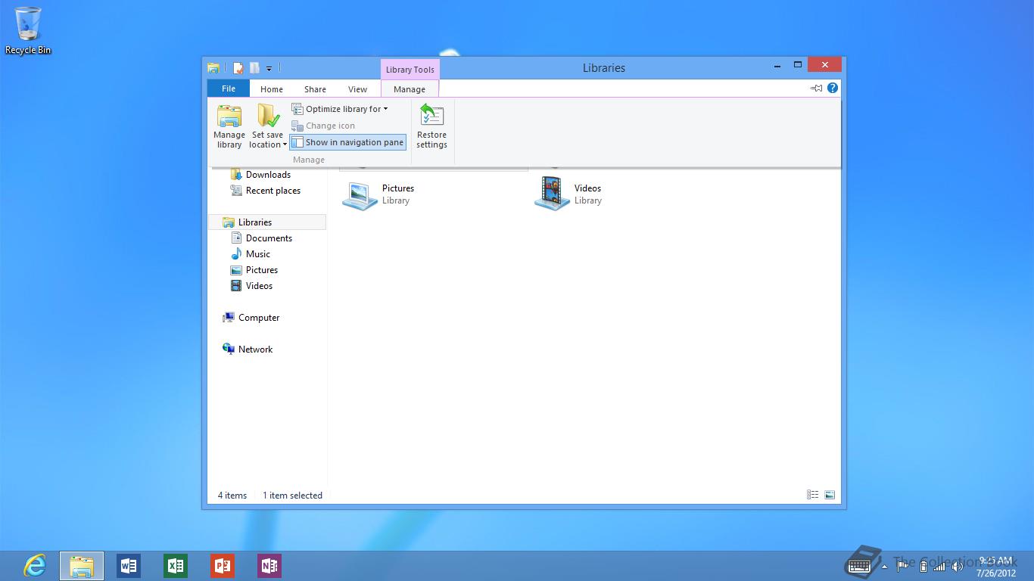
Task: Click '4 items' status bar text
Action: (232, 496)
